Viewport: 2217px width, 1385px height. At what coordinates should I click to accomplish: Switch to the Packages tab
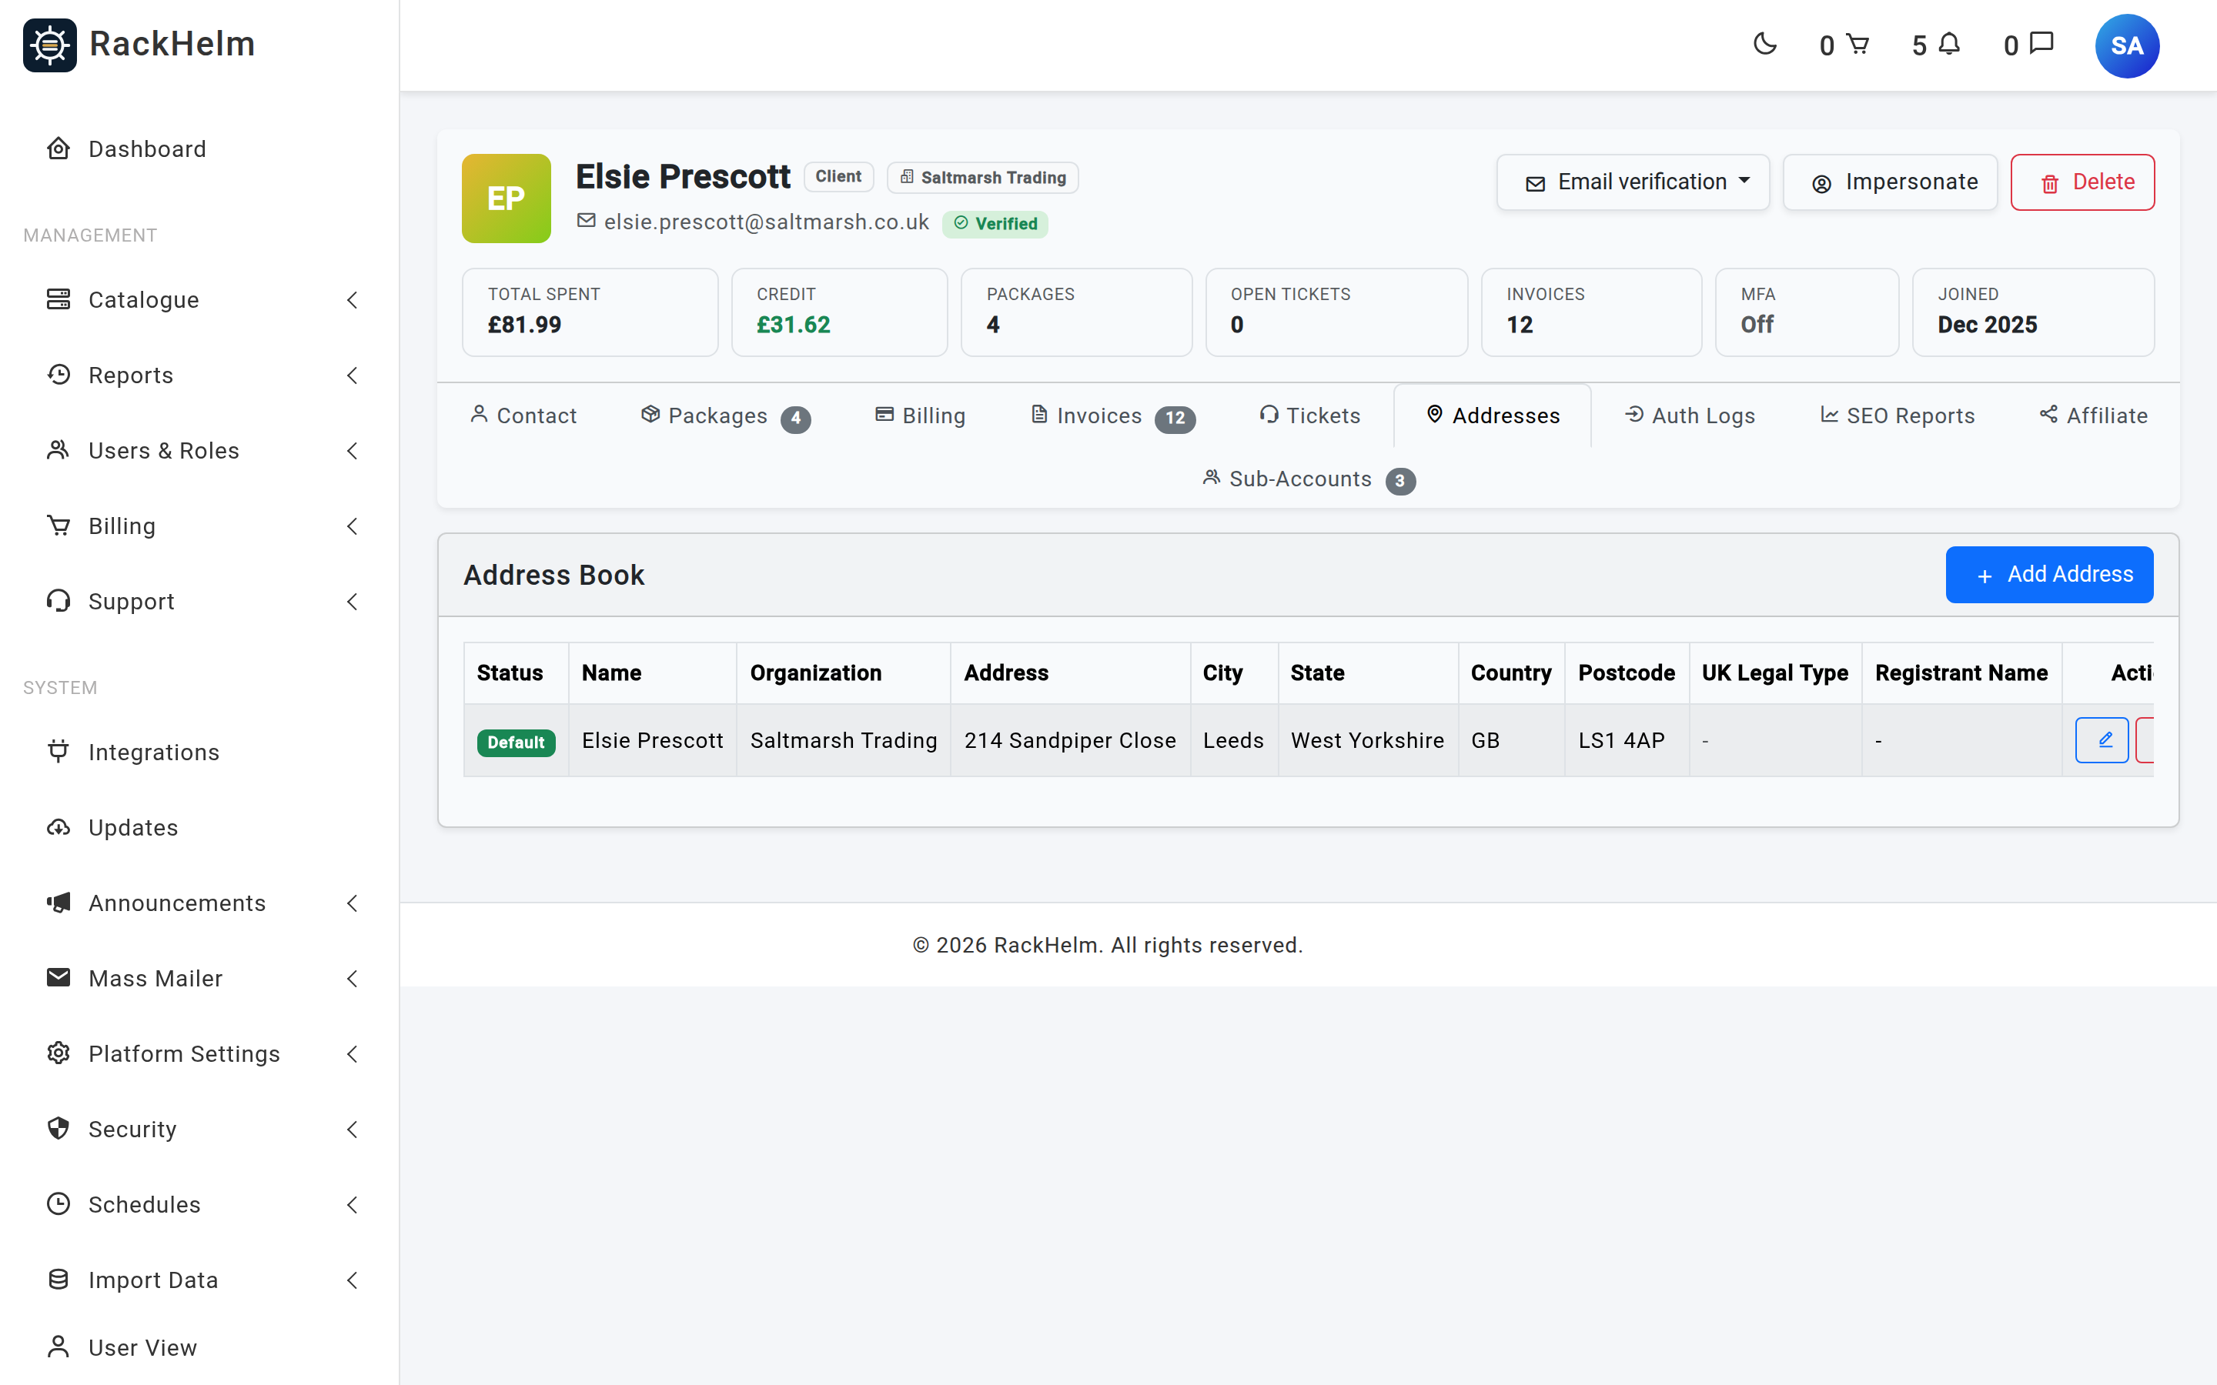pyautogui.click(x=726, y=415)
